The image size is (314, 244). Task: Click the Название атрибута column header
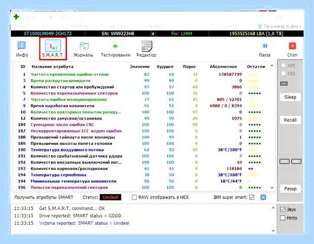53,67
